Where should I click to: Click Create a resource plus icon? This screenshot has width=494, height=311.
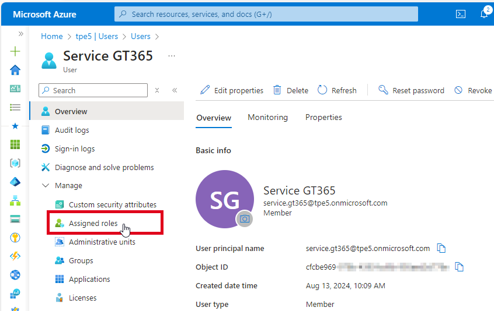pos(15,51)
